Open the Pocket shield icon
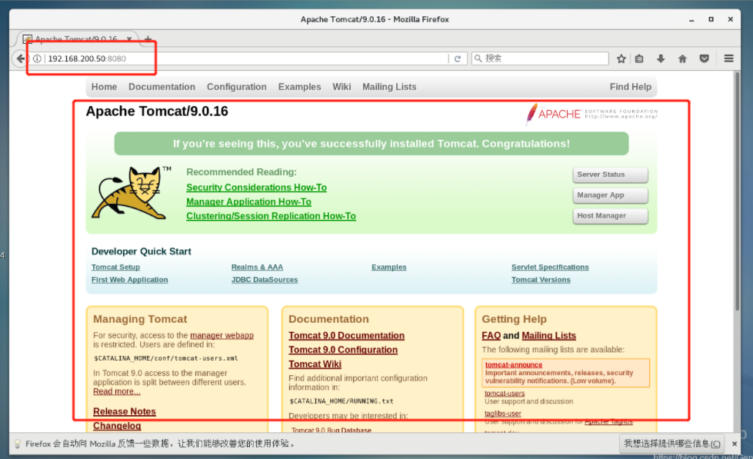Viewport: 753px width, 459px height. (x=704, y=58)
